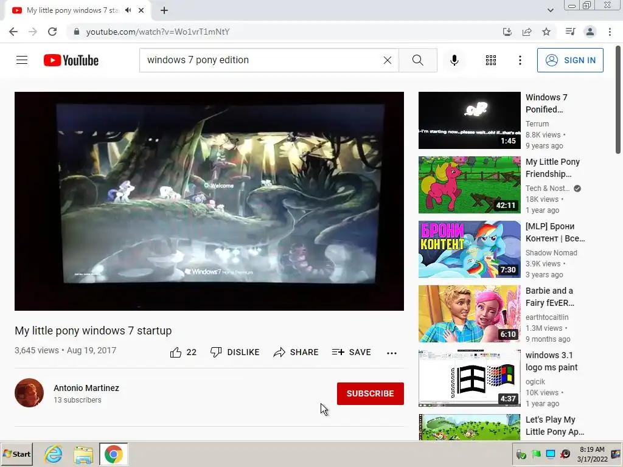Click the install/download page icon in address bar
This screenshot has width=623, height=467.
coord(507,32)
